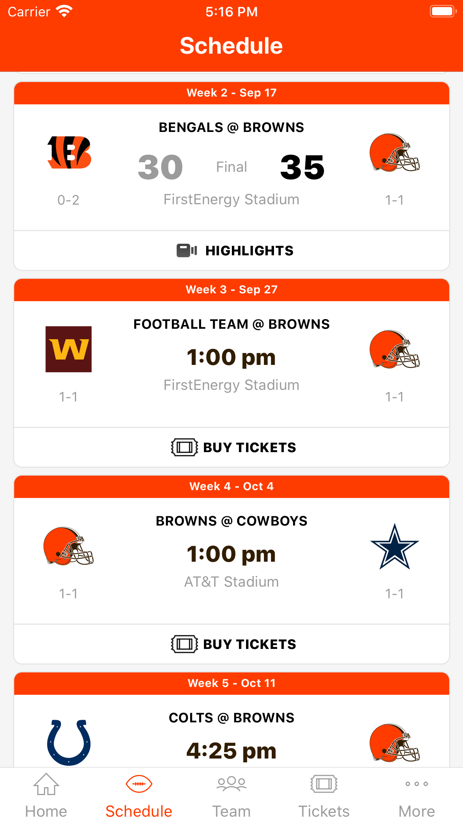
Task: Tap Browns helmet in Week 2 card
Action: pyautogui.click(x=394, y=152)
